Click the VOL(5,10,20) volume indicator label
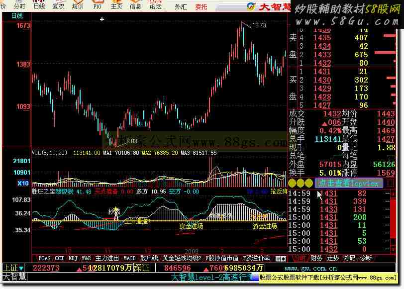 click(x=49, y=153)
